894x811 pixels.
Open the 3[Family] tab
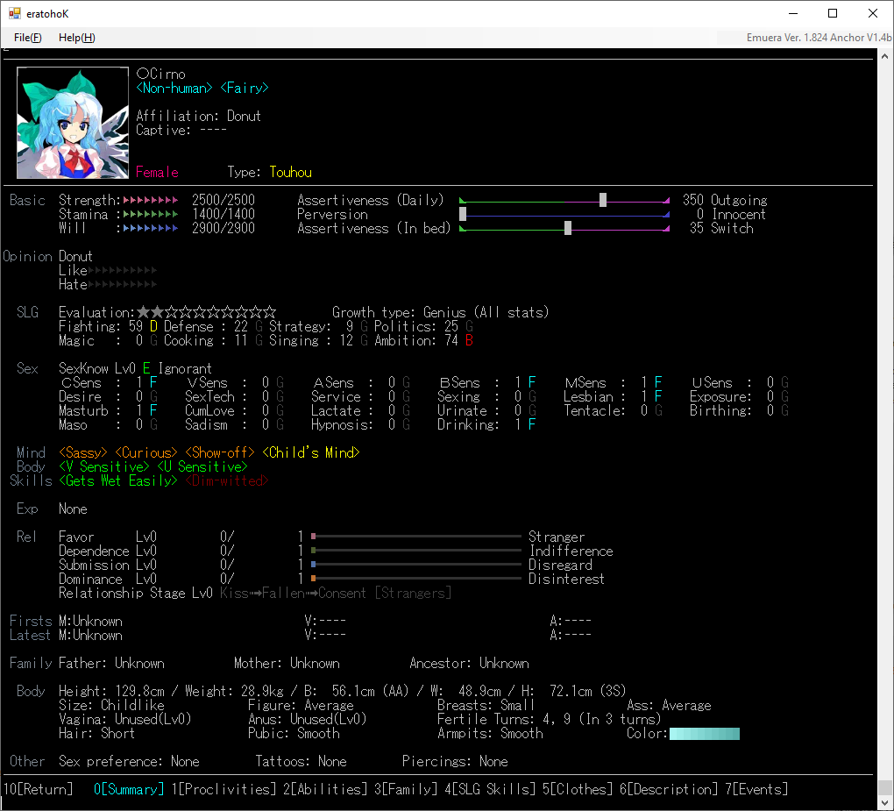pos(406,789)
